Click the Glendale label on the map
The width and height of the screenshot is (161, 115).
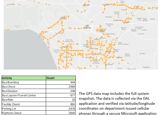86,5
